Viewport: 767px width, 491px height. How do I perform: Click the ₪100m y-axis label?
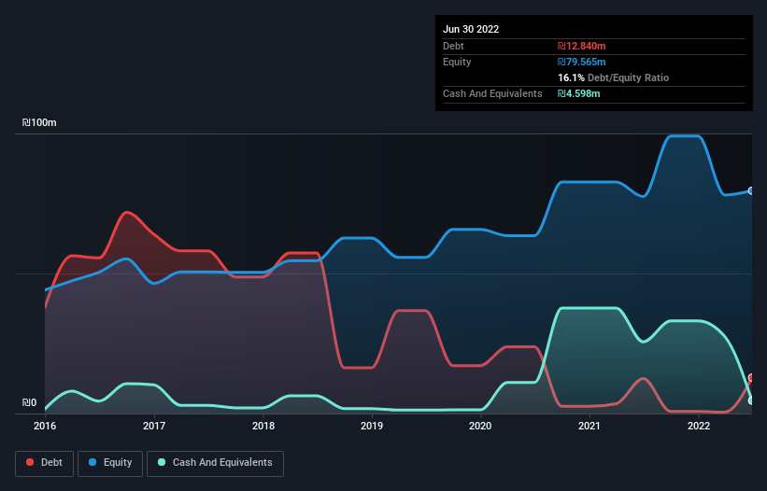tap(39, 122)
